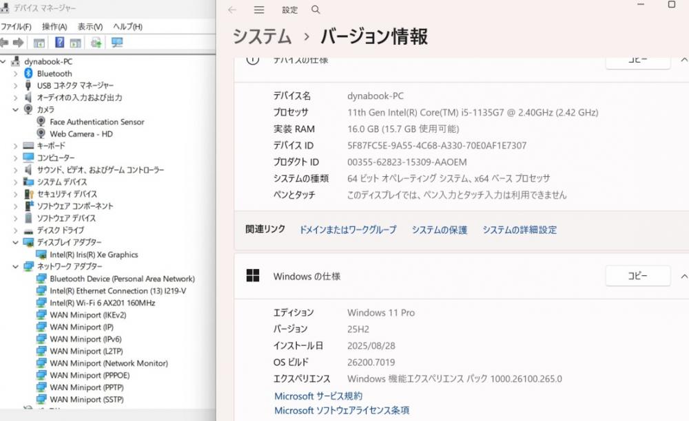Collapse the dynabook-PC root node

3,61
